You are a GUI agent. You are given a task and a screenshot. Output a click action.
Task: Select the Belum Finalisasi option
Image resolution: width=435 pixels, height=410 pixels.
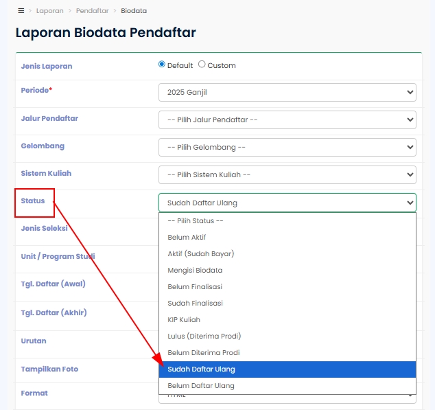pyautogui.click(x=195, y=286)
